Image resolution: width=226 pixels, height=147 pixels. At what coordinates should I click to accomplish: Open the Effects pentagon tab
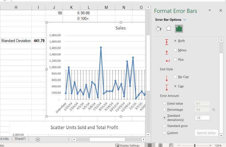point(169,29)
